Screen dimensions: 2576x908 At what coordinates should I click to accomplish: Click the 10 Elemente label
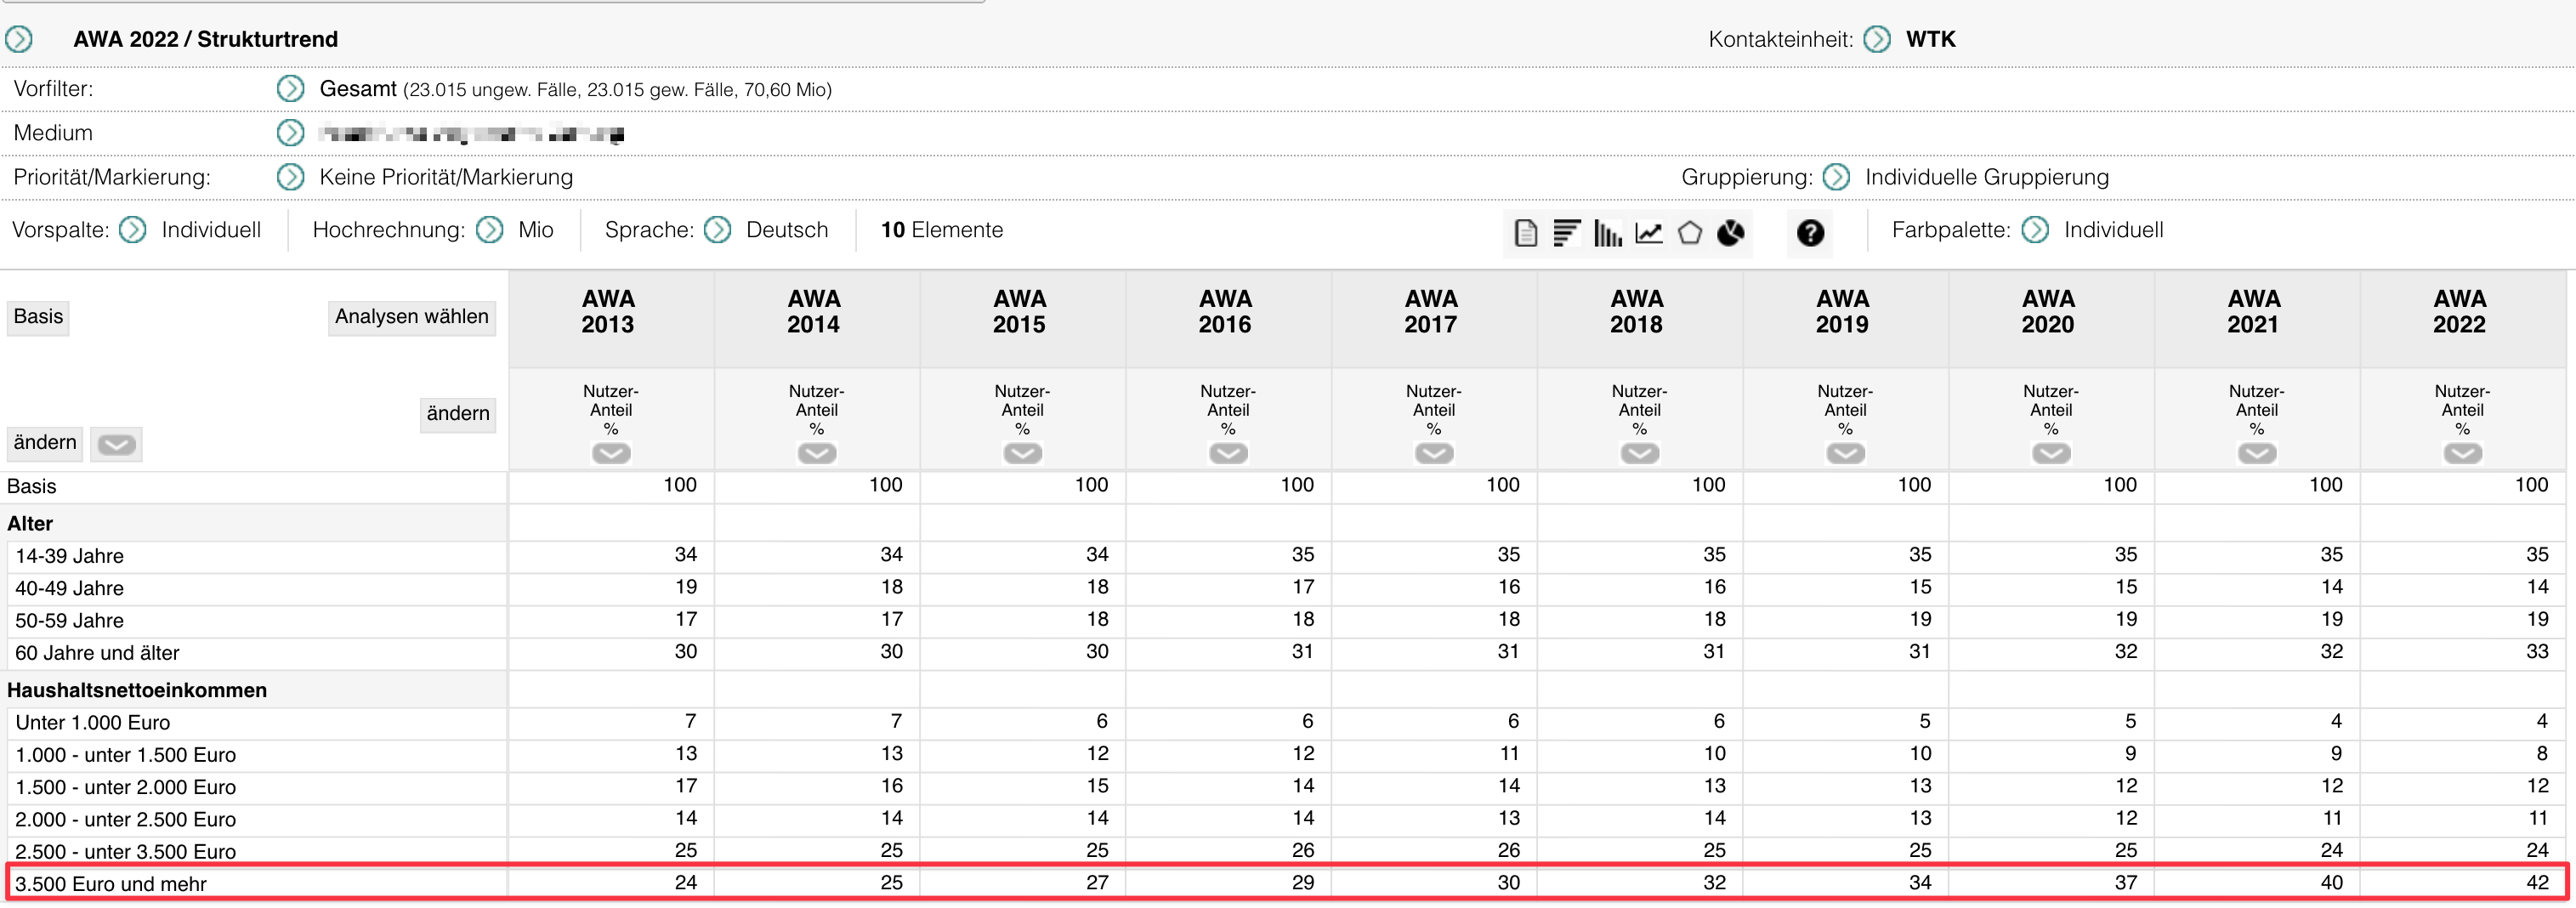point(942,230)
